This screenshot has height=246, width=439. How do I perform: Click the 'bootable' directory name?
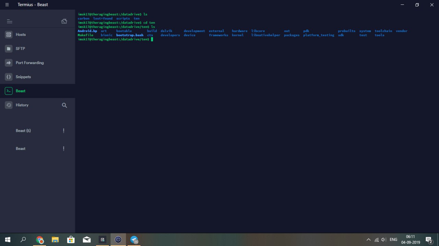124,31
